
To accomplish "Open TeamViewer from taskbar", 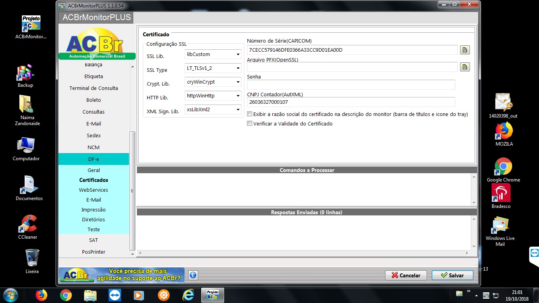I will [x=115, y=295].
